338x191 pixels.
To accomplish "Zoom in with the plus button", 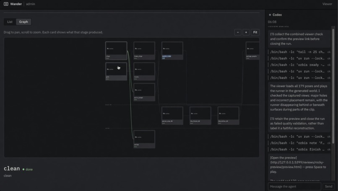I will point(246,32).
